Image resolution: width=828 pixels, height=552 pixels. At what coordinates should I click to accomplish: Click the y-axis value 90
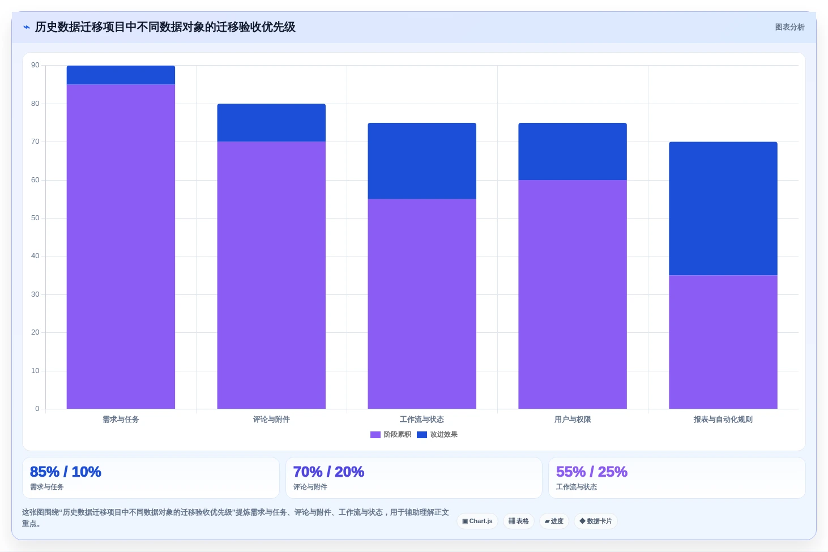click(35, 65)
